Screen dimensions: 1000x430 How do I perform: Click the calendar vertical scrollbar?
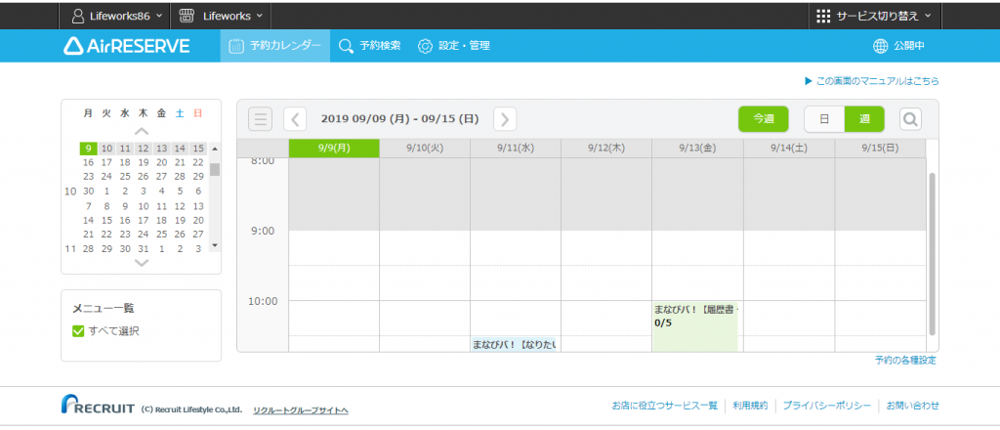click(932, 254)
